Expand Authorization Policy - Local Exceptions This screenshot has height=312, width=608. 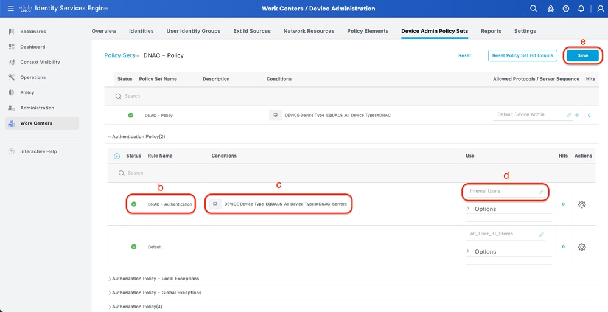[110, 279]
